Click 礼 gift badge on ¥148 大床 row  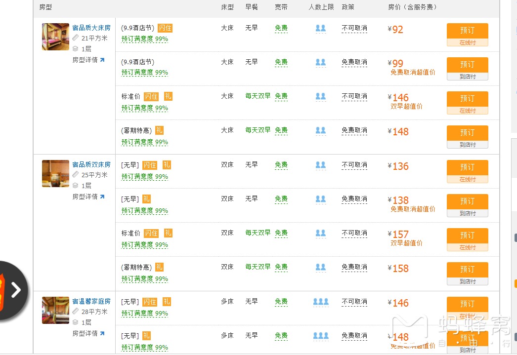(159, 130)
